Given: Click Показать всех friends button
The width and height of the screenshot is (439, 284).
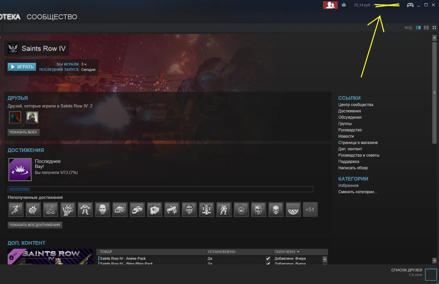Looking at the screenshot, I should [23, 132].
